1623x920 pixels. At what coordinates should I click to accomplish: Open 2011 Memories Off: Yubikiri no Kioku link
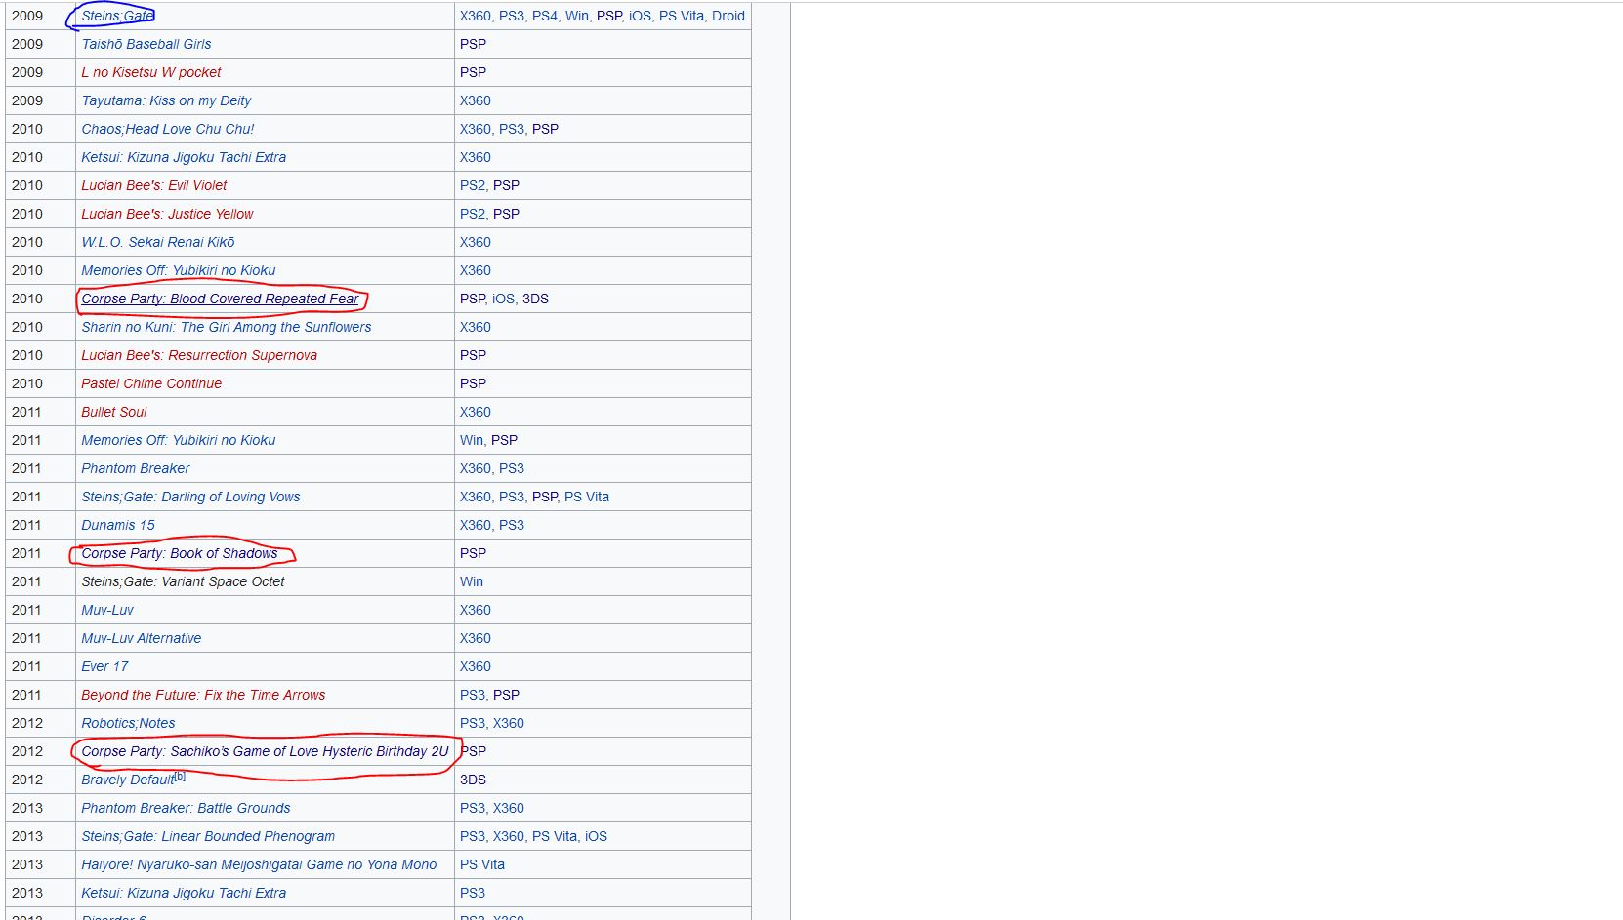click(x=179, y=440)
